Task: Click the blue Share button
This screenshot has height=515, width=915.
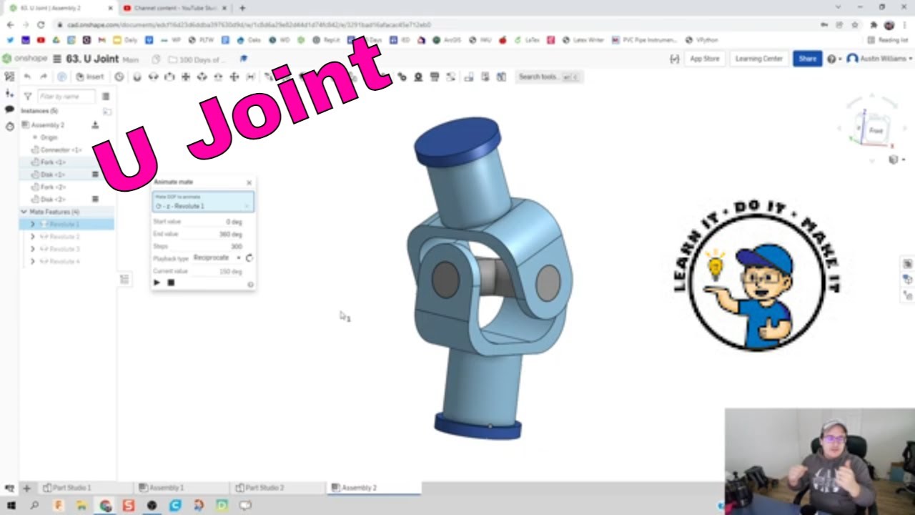Action: [807, 59]
